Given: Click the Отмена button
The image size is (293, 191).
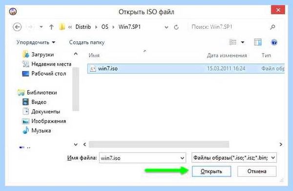Looking at the screenshot, I should [x=257, y=171].
